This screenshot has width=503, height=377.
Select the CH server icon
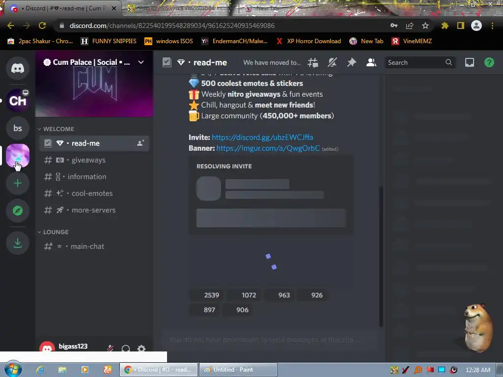[x=18, y=101]
